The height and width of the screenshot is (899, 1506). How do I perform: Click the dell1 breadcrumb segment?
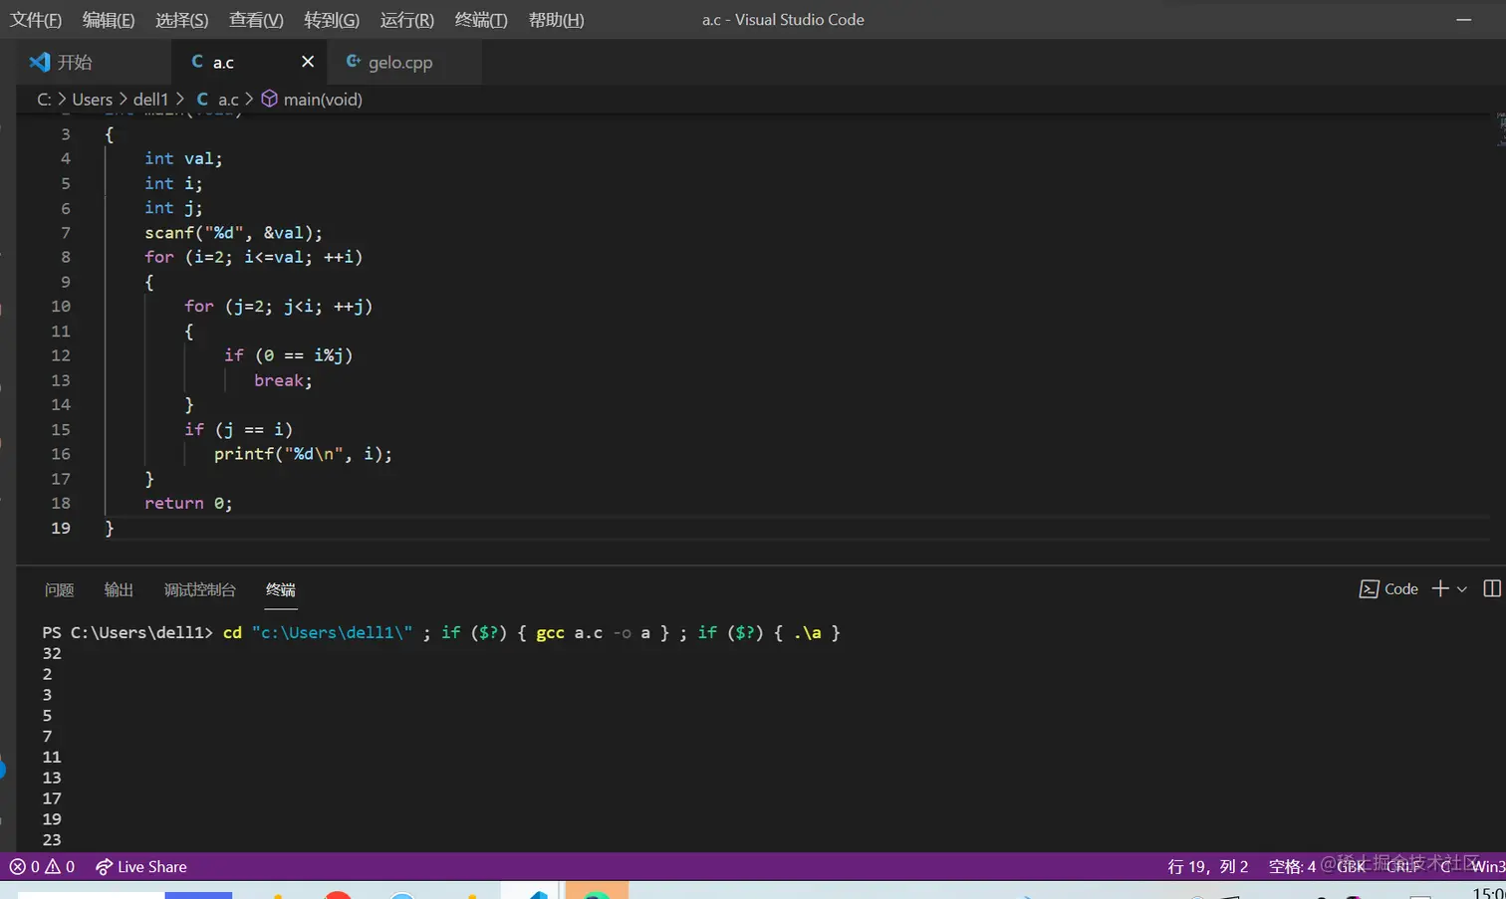coord(151,100)
